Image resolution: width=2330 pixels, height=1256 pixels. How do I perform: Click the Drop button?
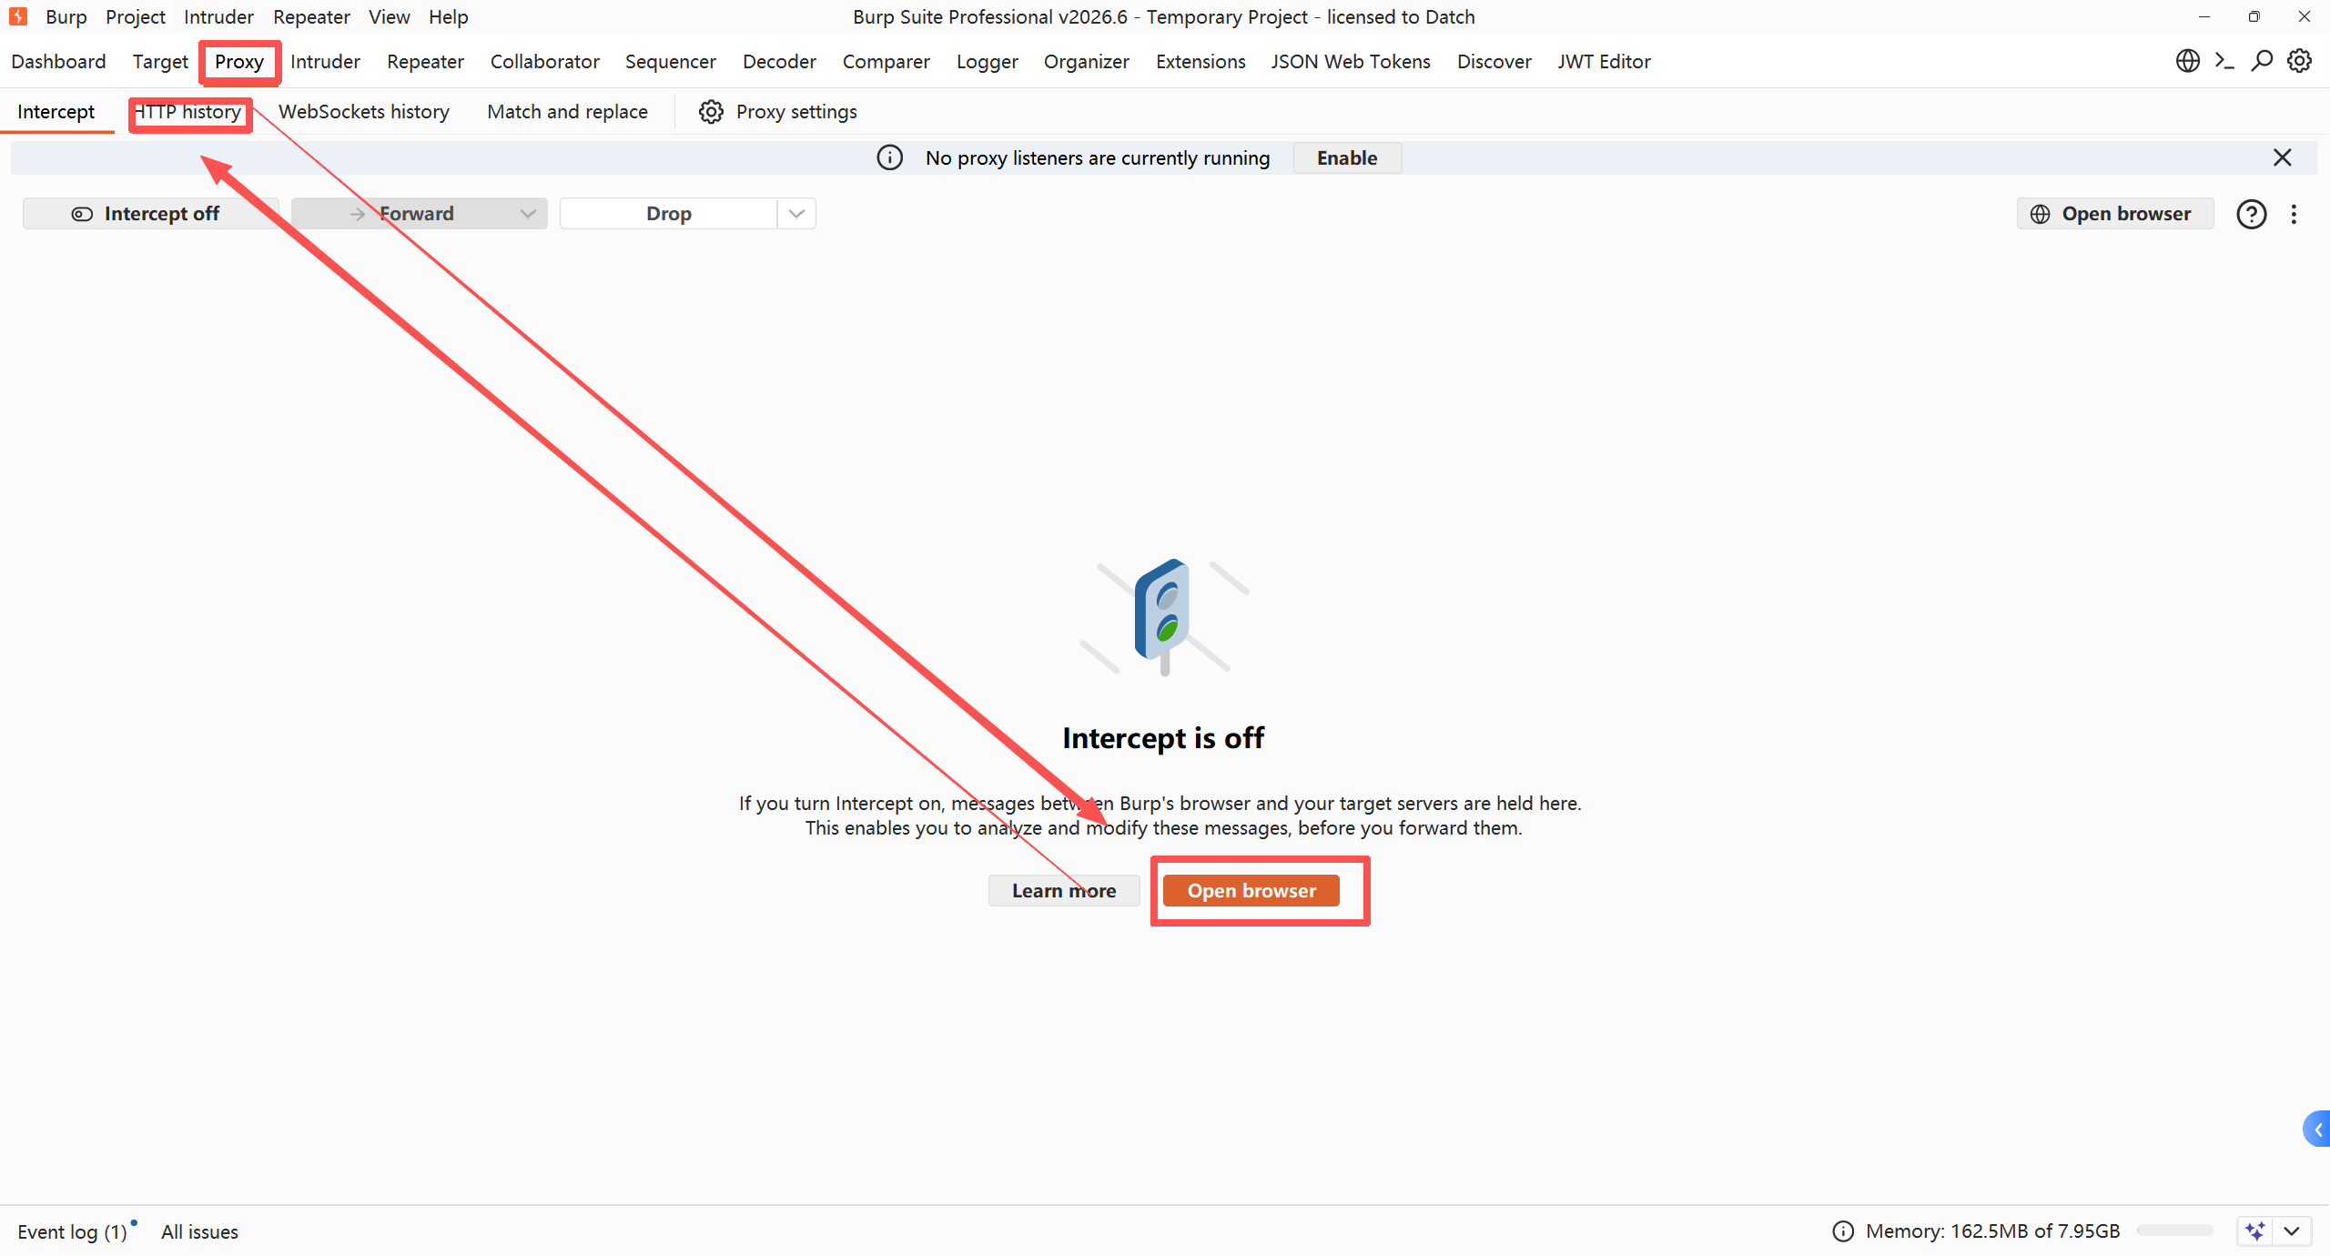pos(669,214)
